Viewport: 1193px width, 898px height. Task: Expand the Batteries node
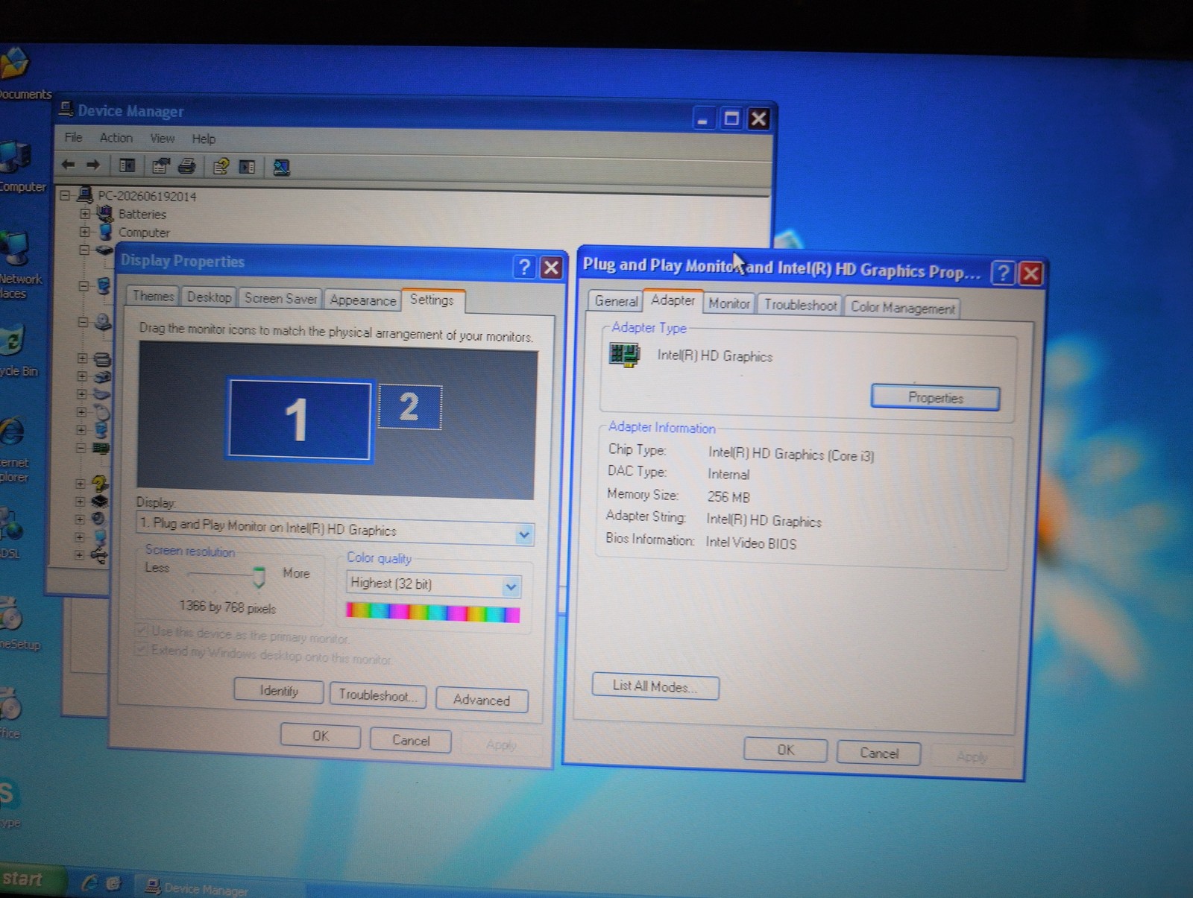[x=84, y=213]
